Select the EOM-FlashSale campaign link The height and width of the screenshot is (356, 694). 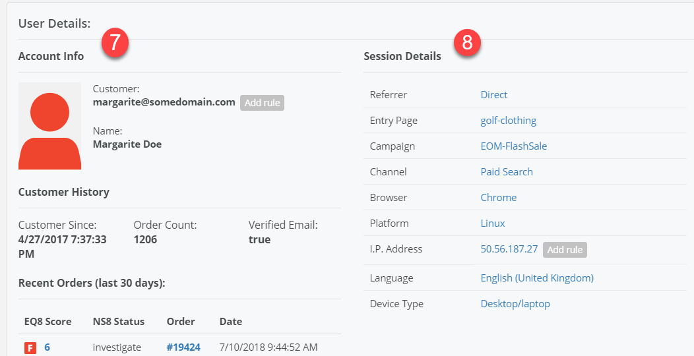coord(513,146)
